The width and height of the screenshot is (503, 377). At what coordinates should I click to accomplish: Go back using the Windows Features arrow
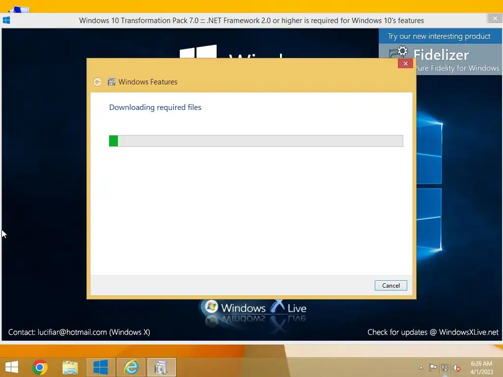(98, 82)
